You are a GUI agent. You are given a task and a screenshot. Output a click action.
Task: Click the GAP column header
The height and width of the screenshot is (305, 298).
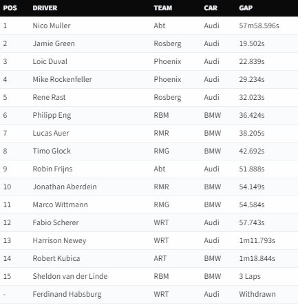(246, 8)
